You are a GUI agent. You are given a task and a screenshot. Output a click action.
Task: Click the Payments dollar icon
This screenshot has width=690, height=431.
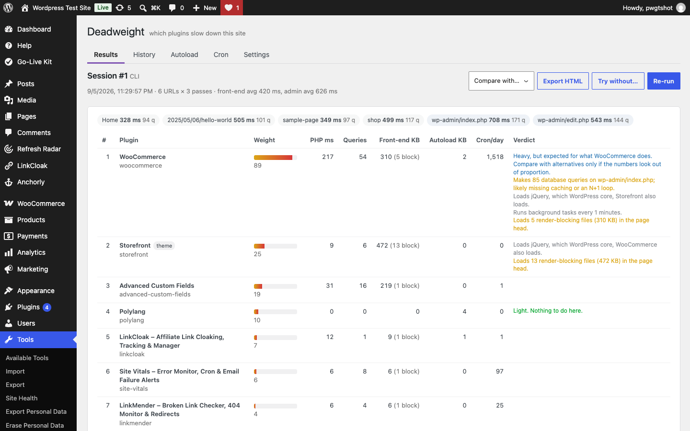[x=9, y=236]
